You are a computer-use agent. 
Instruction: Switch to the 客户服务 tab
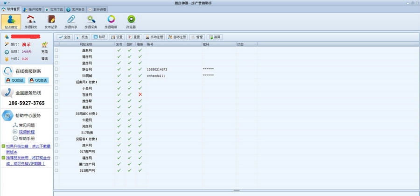76,10
